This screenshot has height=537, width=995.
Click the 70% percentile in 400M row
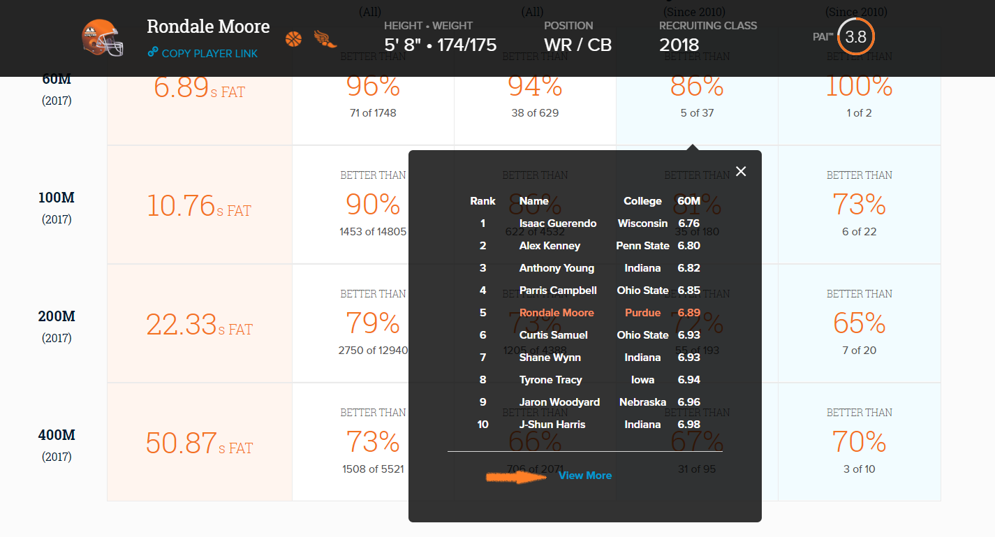[x=859, y=442]
